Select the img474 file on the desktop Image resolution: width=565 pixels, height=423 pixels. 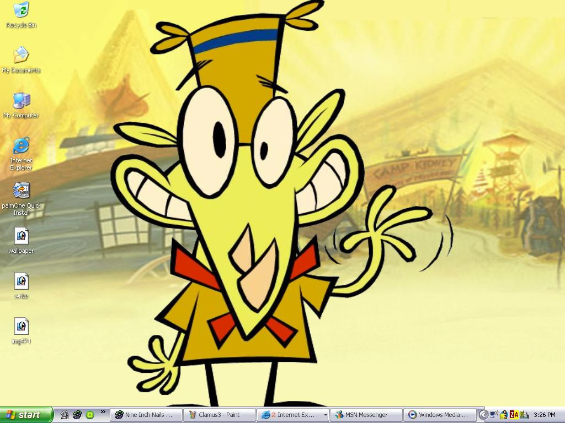pyautogui.click(x=22, y=331)
